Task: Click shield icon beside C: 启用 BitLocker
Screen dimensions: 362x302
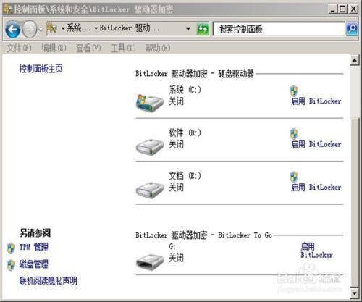Action: (294, 91)
